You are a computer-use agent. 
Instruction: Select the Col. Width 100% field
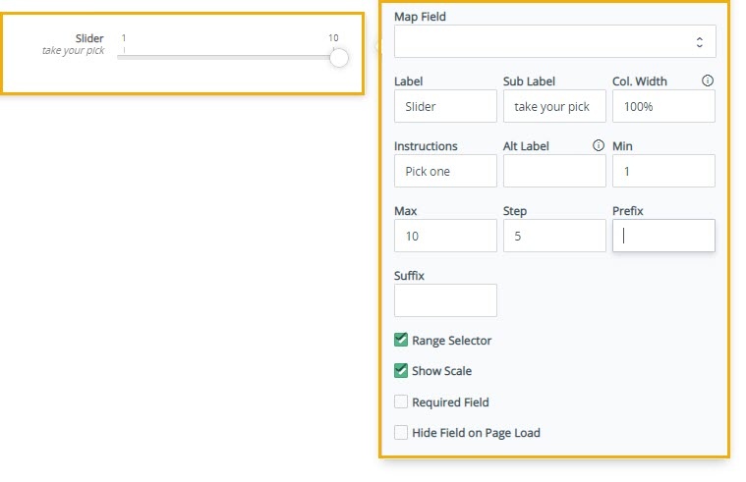[x=663, y=106]
